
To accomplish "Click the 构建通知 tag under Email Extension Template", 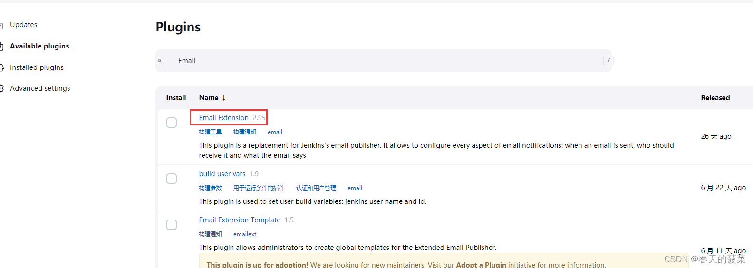I will (210, 234).
